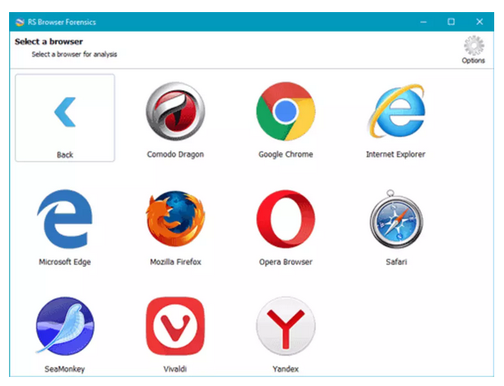Close the RS Browser Forensics window
Image resolution: width=504 pixels, height=386 pixels.
coord(480,22)
